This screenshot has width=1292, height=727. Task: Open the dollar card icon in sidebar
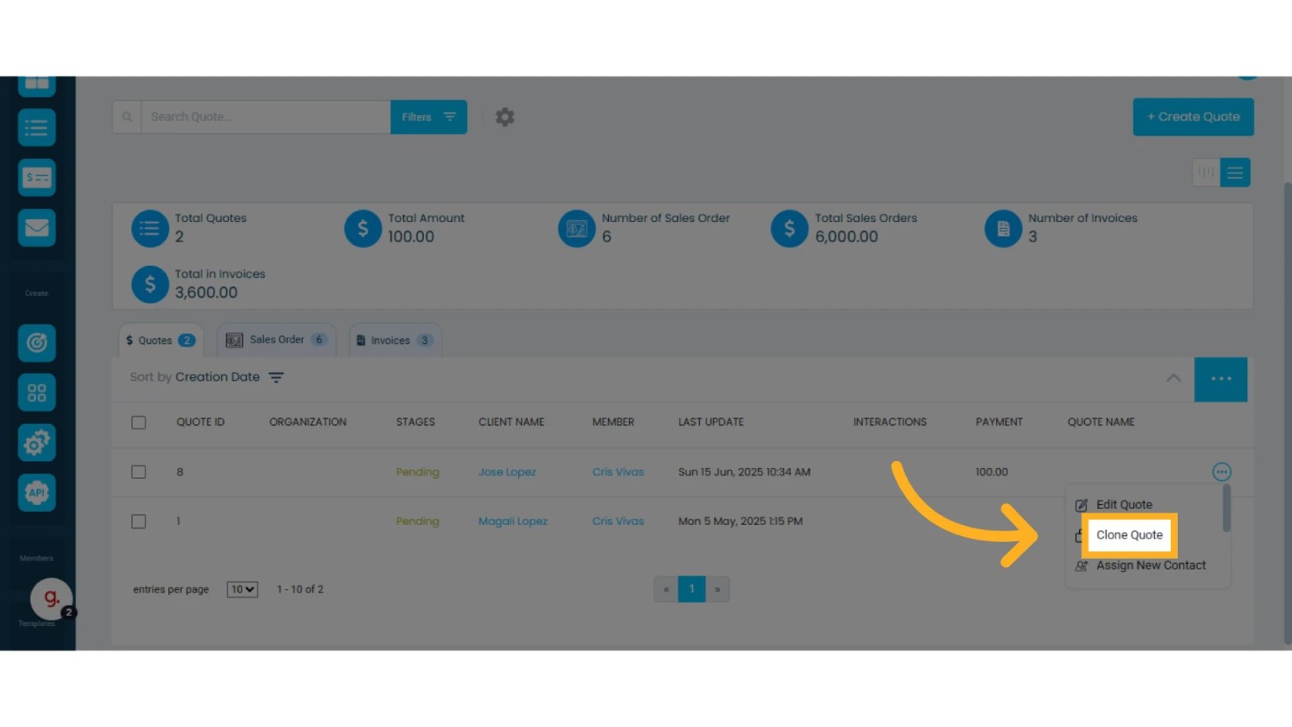tap(37, 178)
